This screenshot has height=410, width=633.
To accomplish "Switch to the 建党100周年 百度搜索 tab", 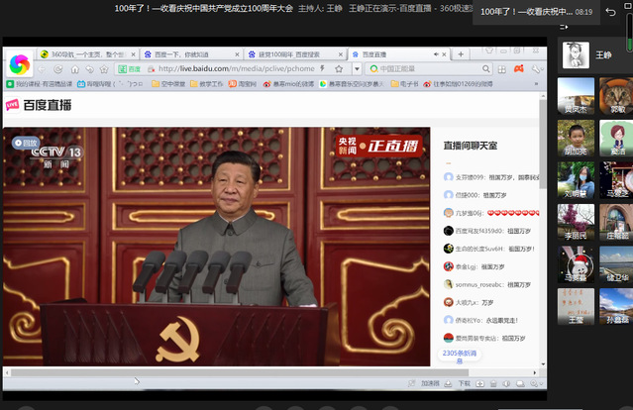I will (x=295, y=54).
